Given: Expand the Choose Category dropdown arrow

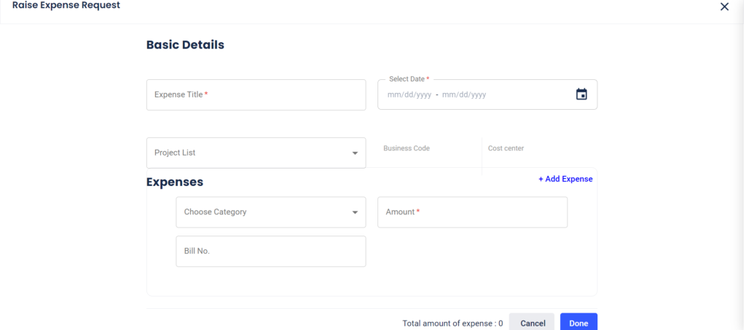Looking at the screenshot, I should click(355, 212).
